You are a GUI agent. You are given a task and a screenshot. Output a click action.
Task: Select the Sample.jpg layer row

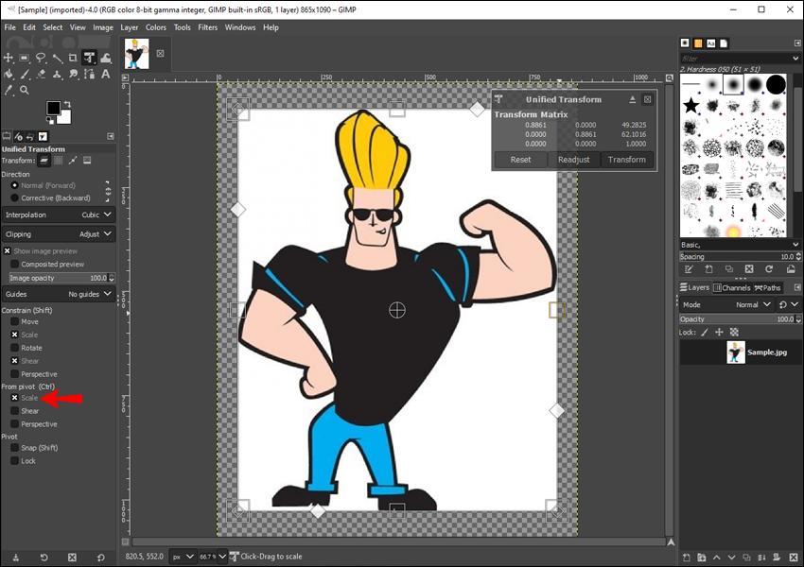[x=741, y=352]
